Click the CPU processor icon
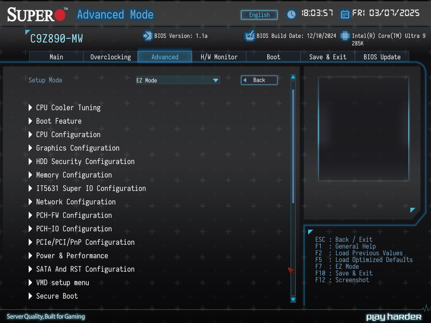Image resolution: width=431 pixels, height=323 pixels. pos(345,36)
